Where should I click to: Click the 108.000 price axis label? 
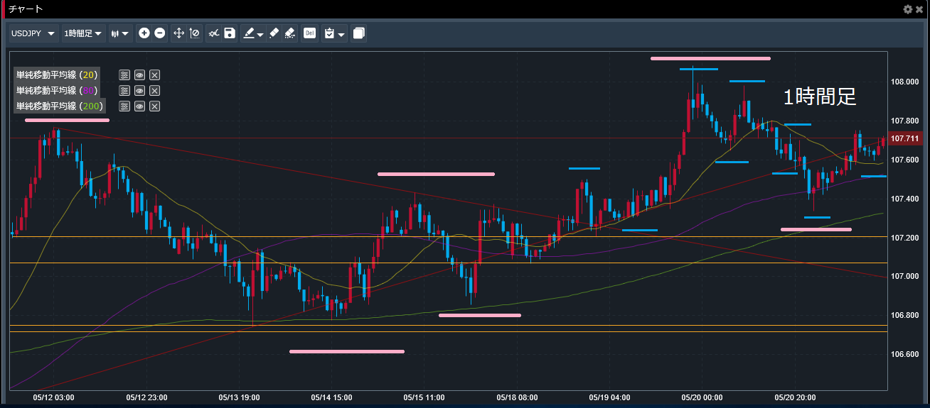coord(904,82)
